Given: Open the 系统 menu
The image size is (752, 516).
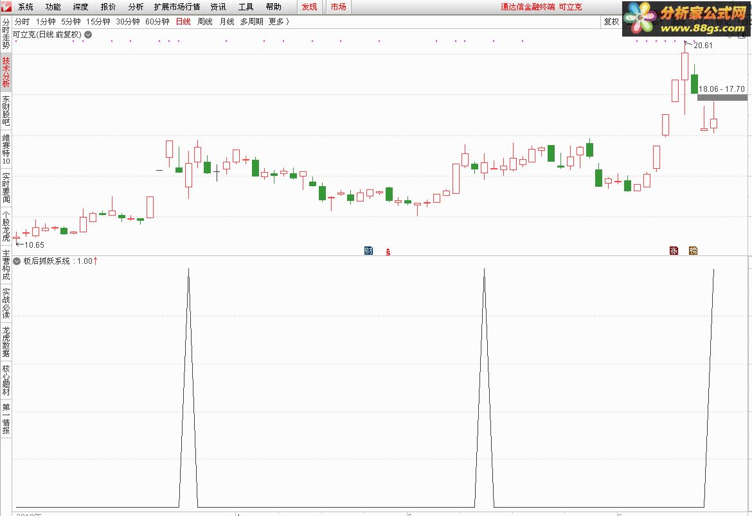Looking at the screenshot, I should click(26, 6).
